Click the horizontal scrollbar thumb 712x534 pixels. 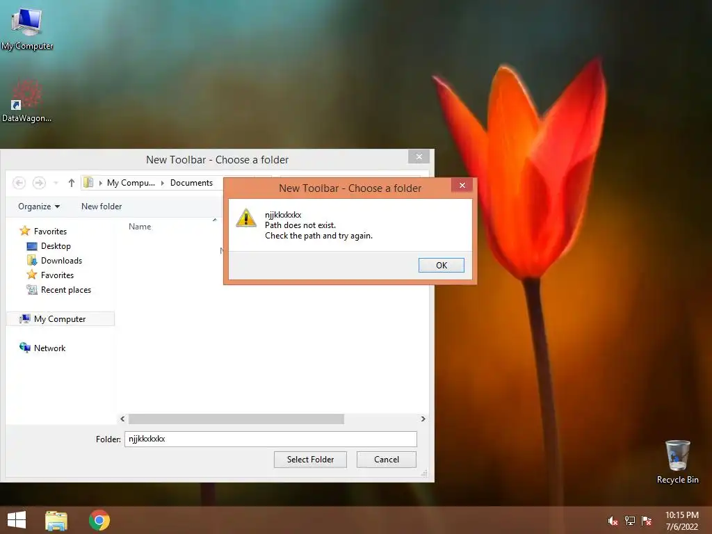click(x=236, y=419)
